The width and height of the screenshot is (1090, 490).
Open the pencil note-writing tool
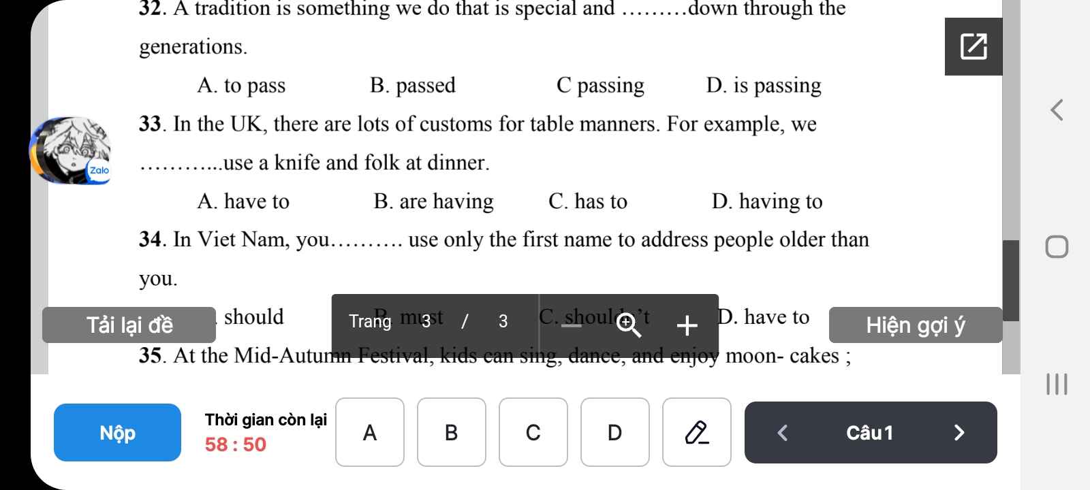(697, 432)
